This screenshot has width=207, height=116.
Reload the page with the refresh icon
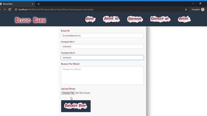pos(10,9)
